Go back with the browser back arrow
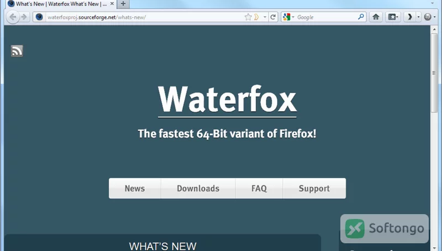This screenshot has width=442, height=251. pos(13,17)
